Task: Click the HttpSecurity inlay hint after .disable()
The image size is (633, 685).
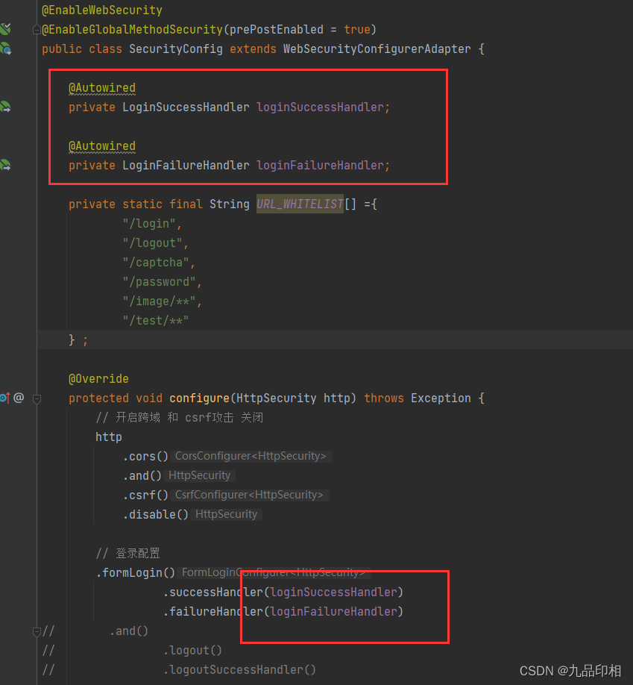Action: (227, 514)
